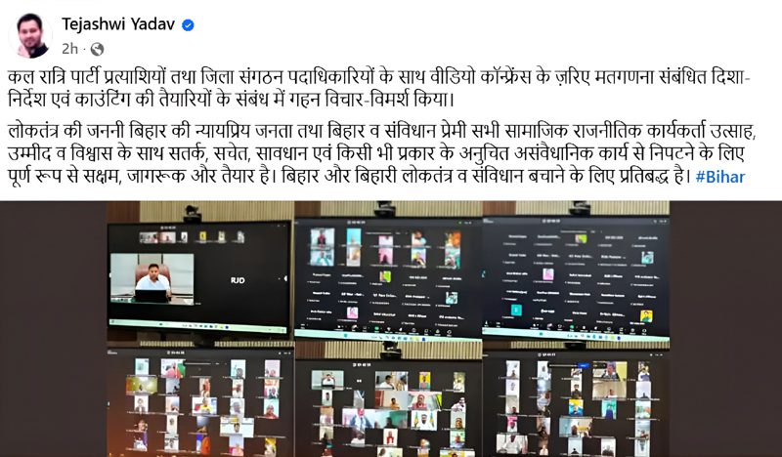Viewport: 782px width, 457px height.
Task: Click the webcam atop the top-right monitor
Action: 580,209
